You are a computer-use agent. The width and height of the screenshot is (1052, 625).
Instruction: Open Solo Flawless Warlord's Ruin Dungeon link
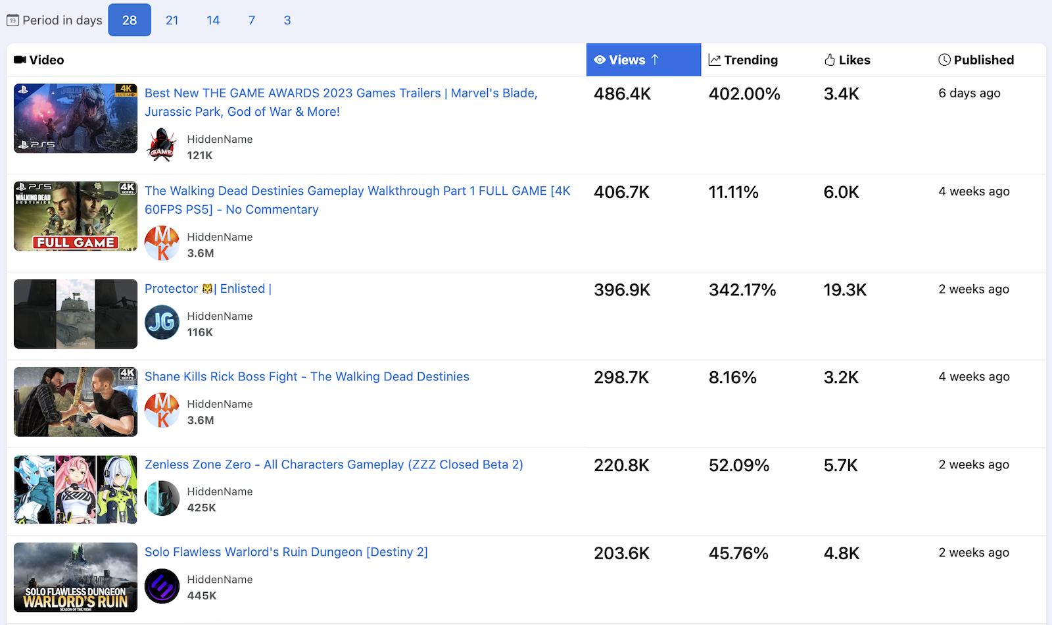click(286, 552)
